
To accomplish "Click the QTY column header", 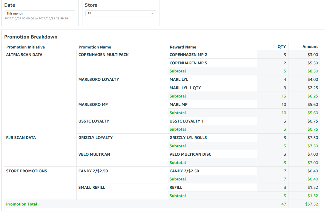I will (x=282, y=46).
